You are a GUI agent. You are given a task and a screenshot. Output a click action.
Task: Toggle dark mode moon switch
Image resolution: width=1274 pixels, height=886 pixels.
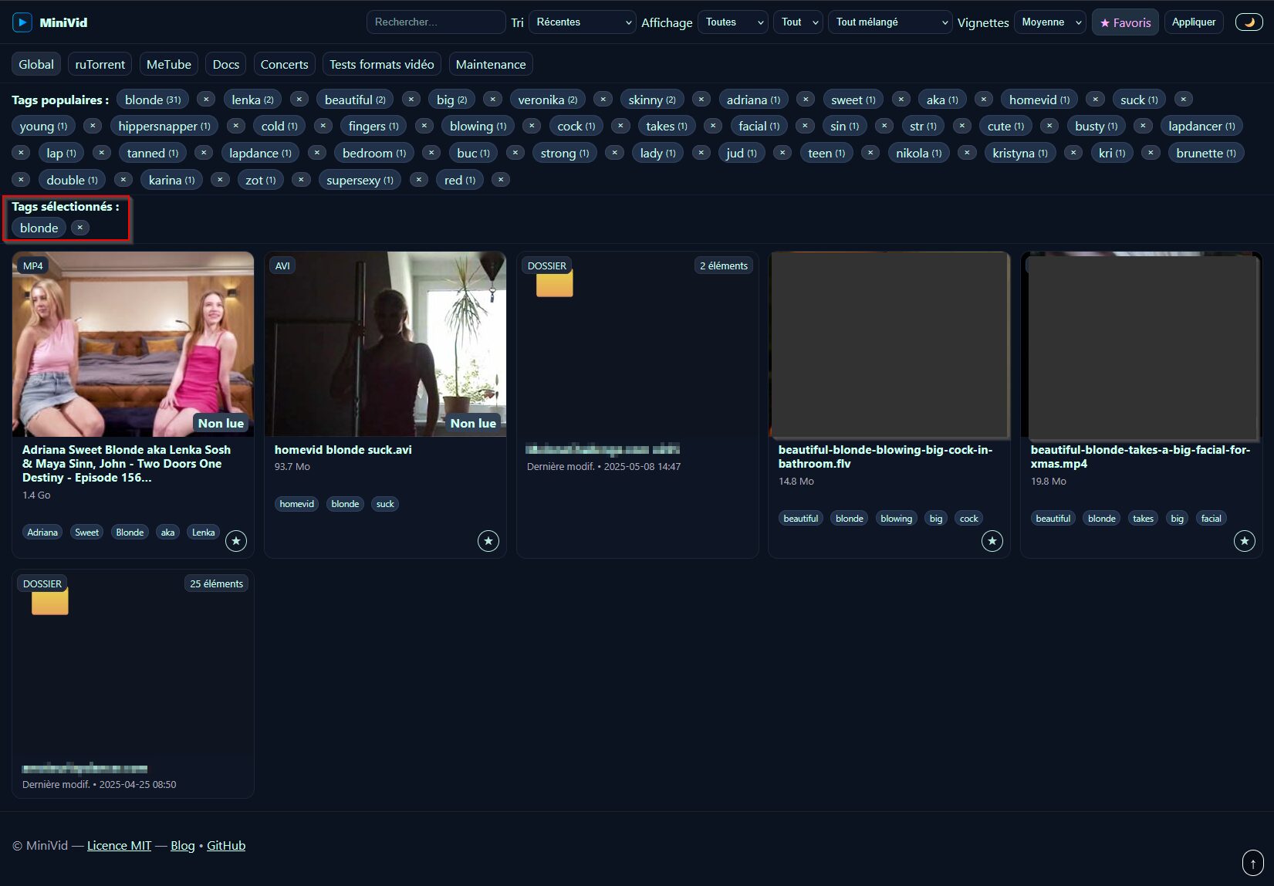pyautogui.click(x=1249, y=22)
